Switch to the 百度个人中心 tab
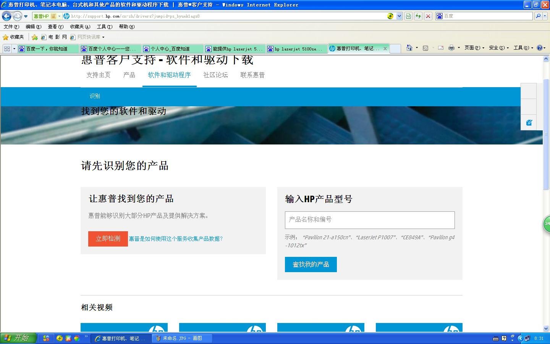The height and width of the screenshot is (344, 550). [x=111, y=49]
